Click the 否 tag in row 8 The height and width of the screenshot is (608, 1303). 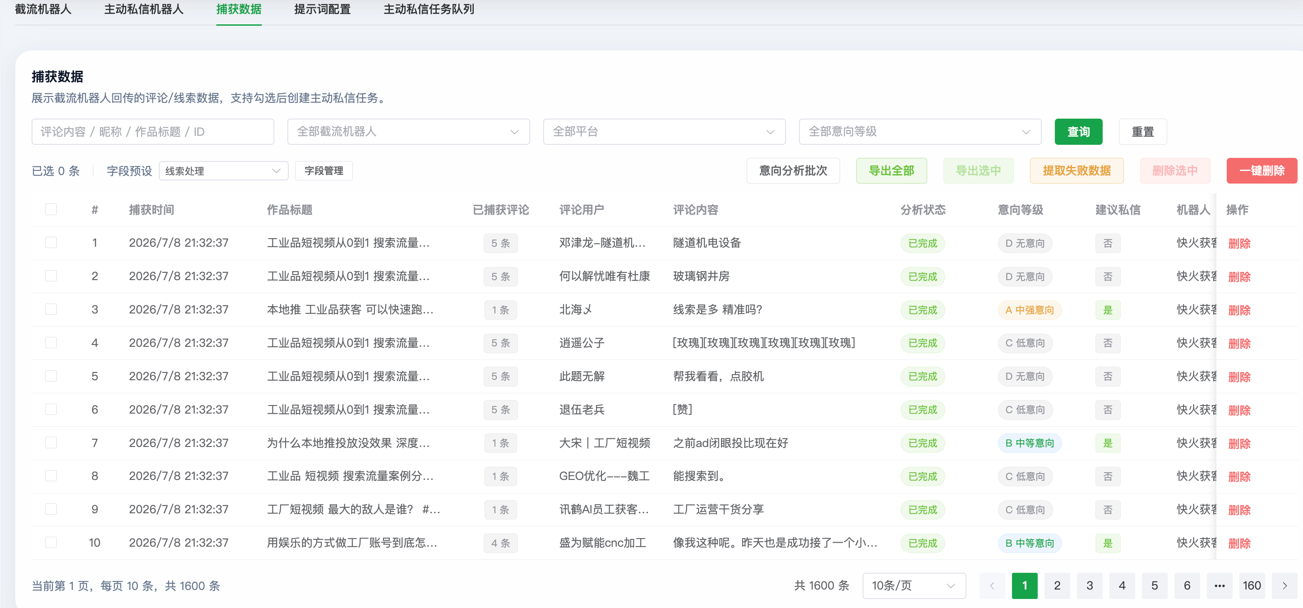(x=1108, y=476)
